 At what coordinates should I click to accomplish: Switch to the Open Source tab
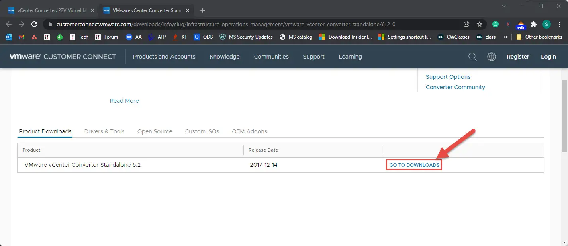tap(155, 131)
